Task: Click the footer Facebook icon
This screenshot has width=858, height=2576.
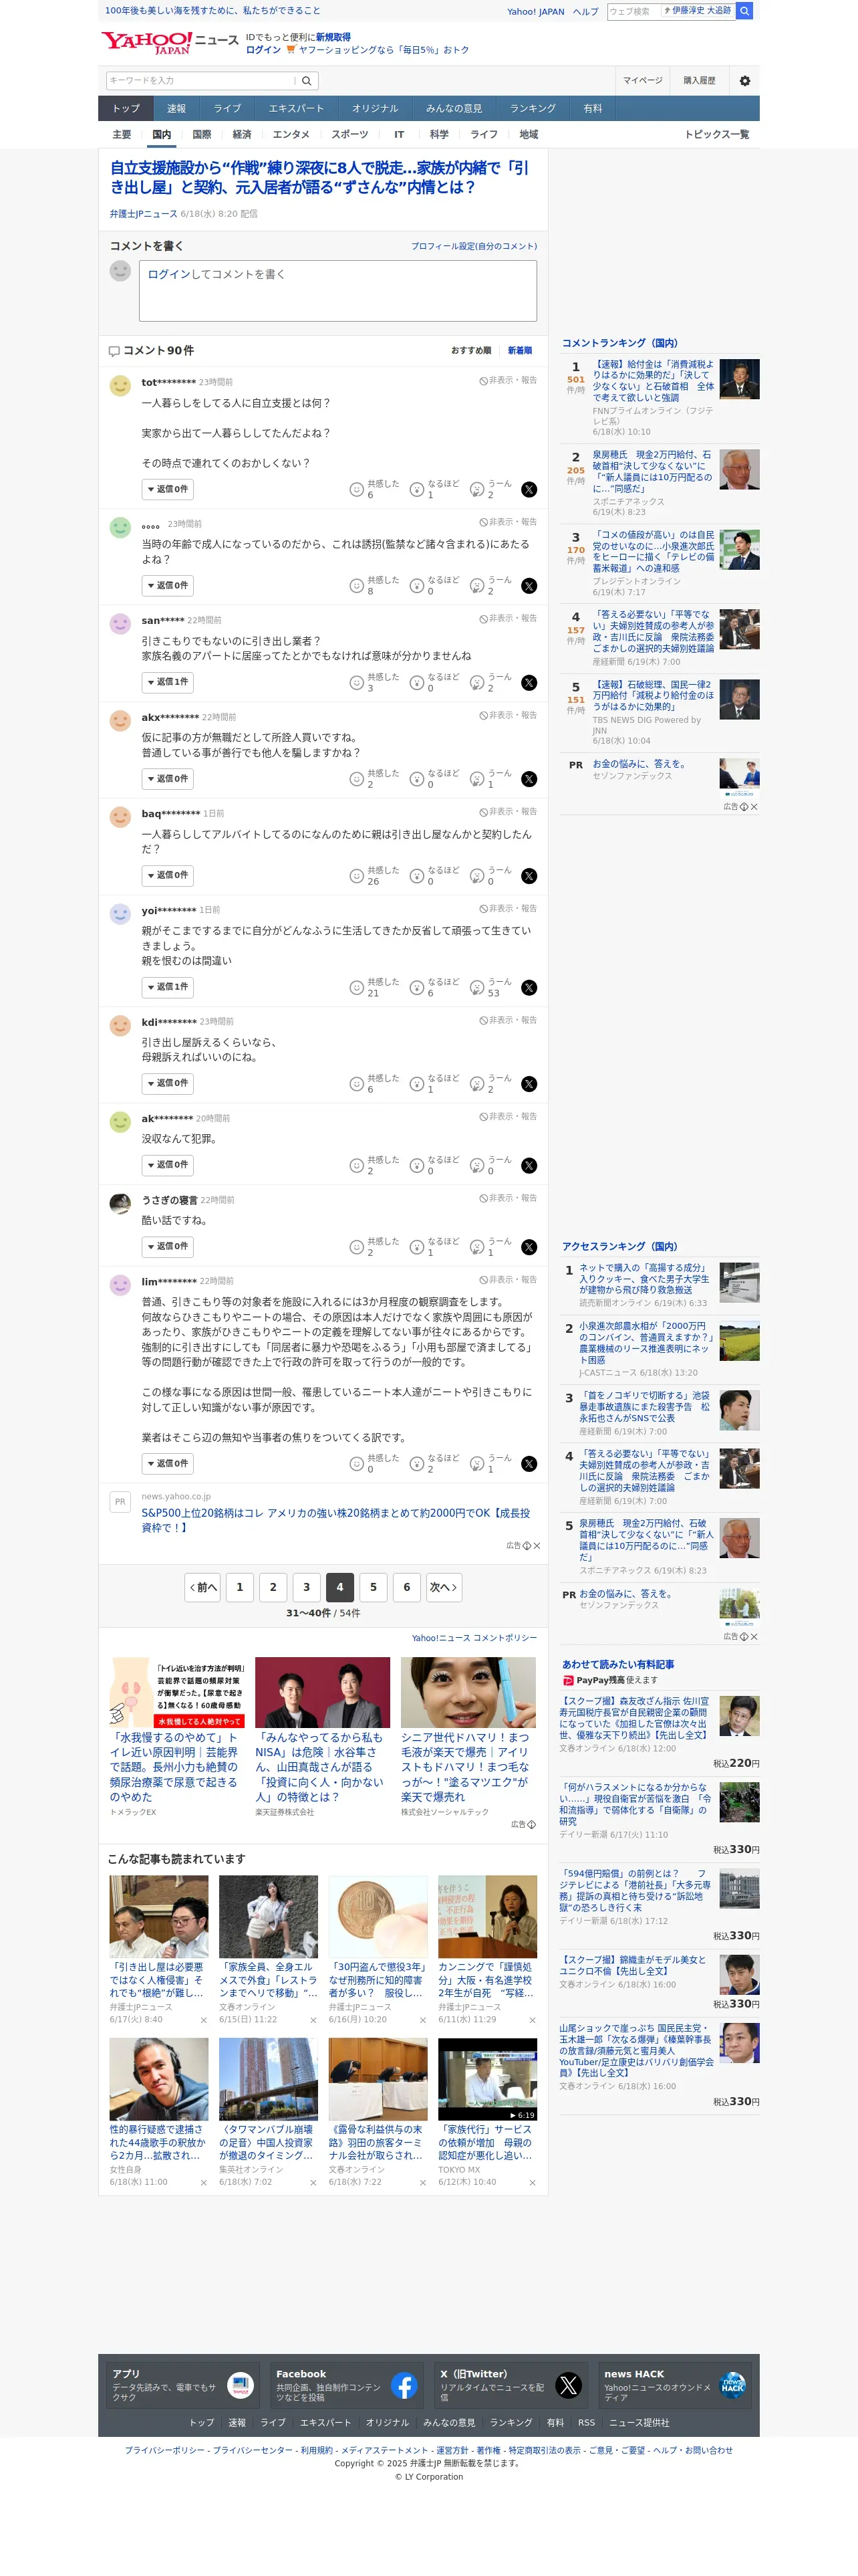Action: [x=404, y=2386]
